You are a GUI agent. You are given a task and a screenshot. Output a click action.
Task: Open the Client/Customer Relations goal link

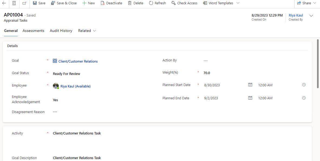pyautogui.click(x=78, y=61)
